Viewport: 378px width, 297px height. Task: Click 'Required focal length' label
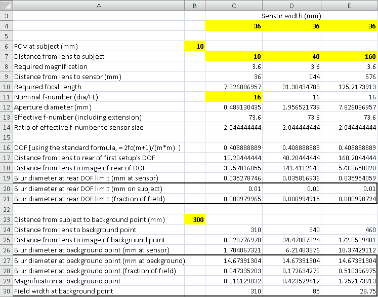click(48, 87)
